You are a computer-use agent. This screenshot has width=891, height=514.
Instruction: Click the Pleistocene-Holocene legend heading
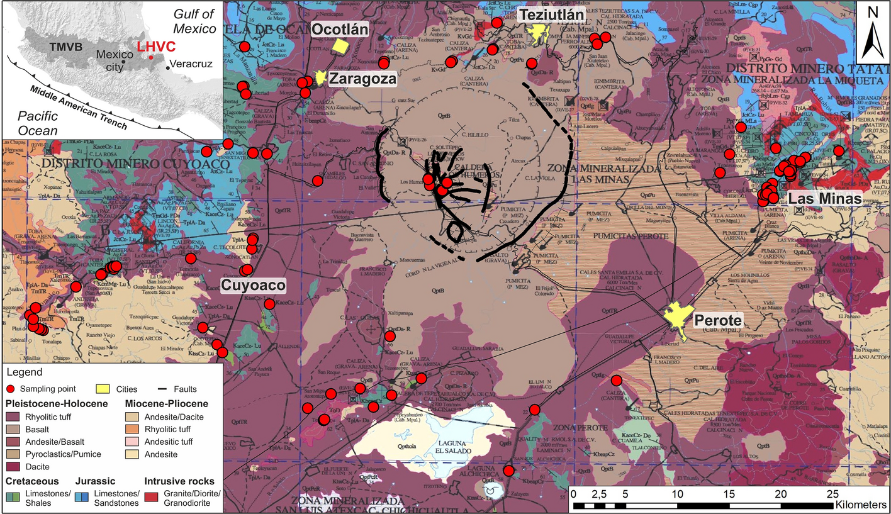57,403
